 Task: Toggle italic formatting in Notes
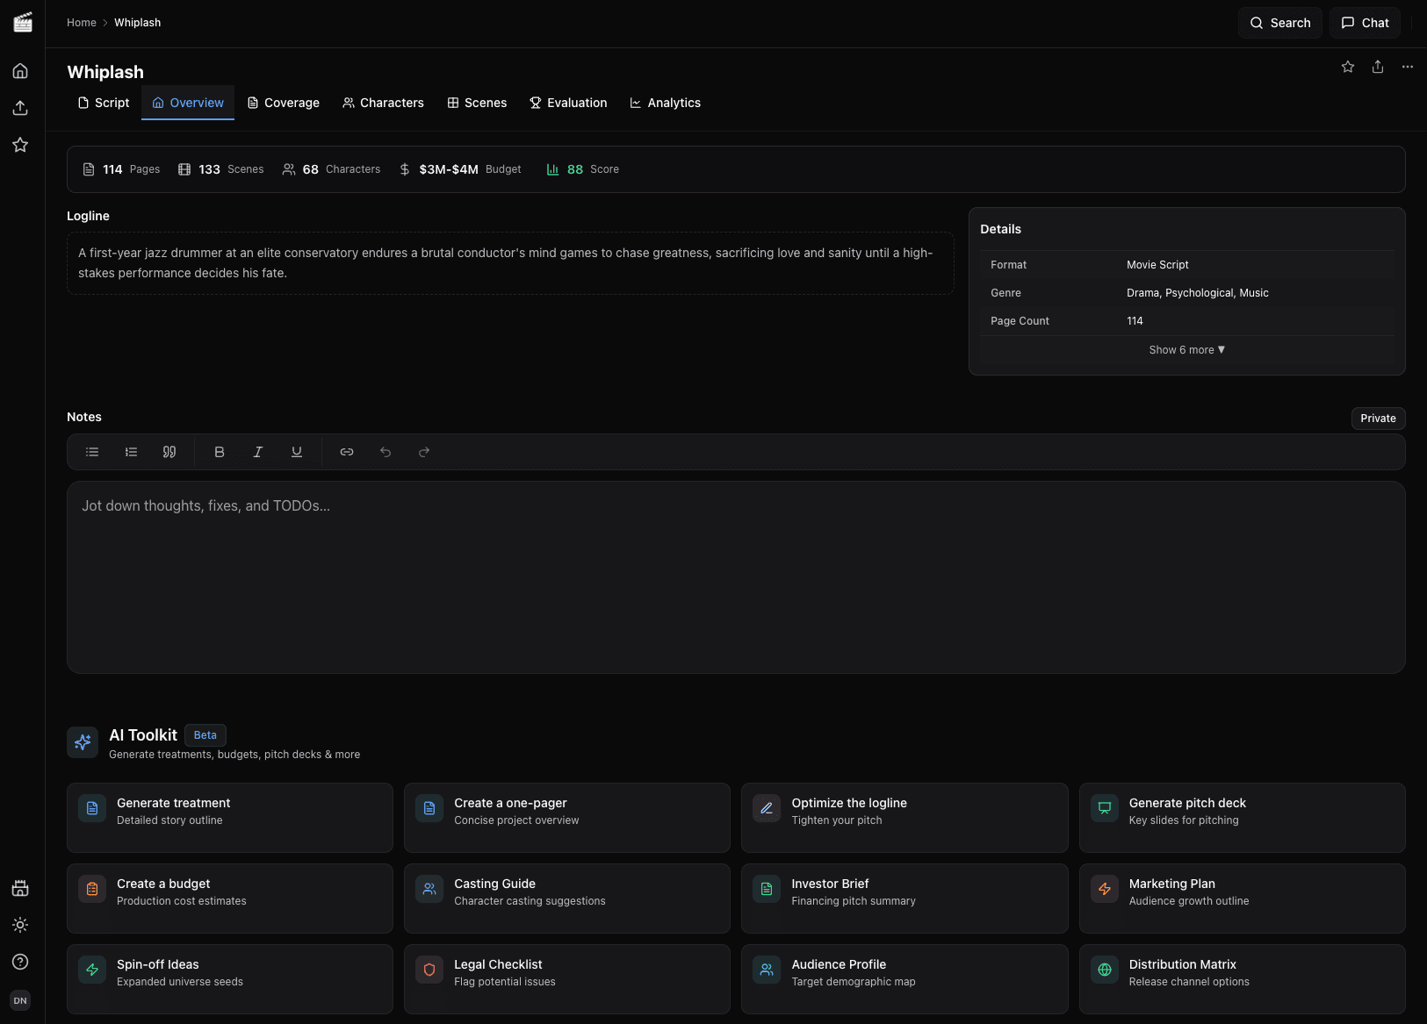[257, 452]
